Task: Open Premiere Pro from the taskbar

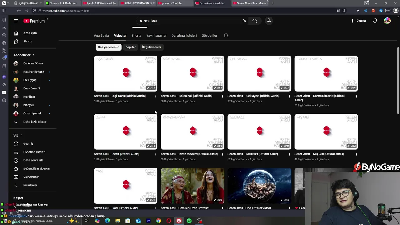Action: (148, 221)
